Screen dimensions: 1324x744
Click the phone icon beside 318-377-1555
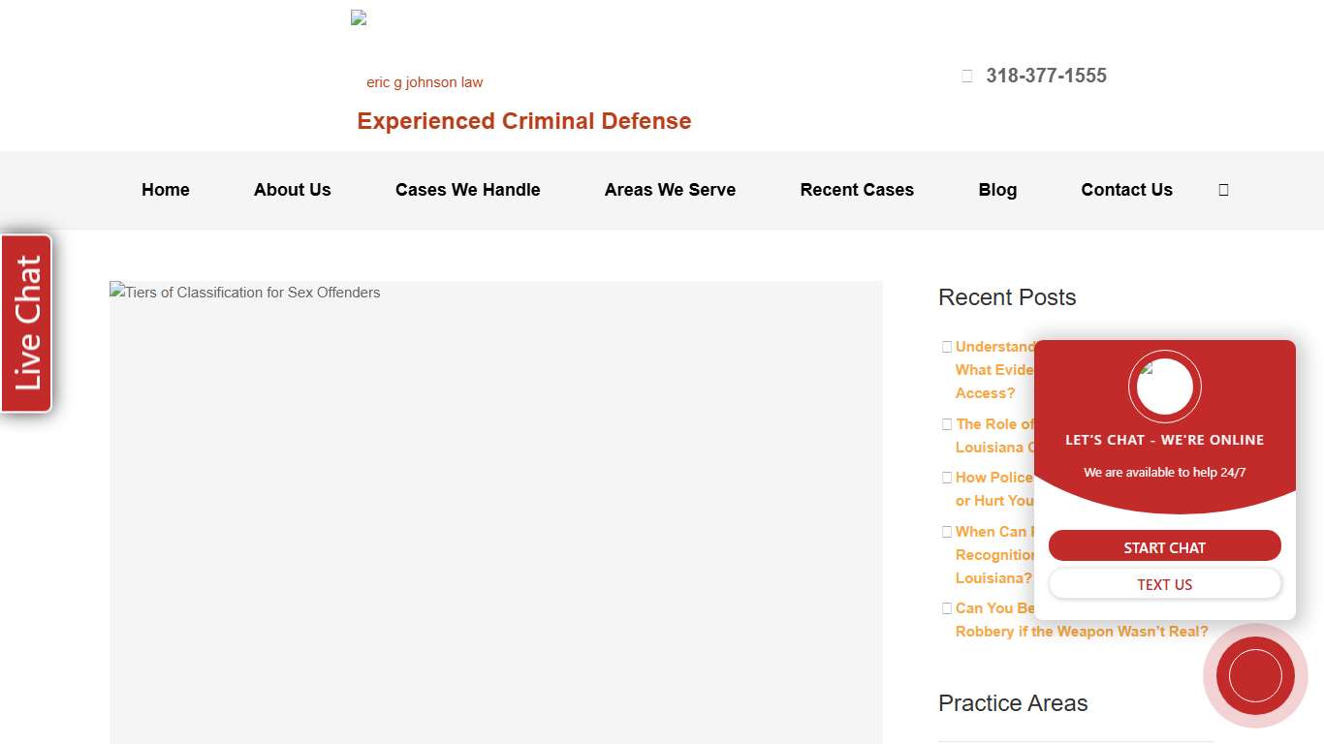point(966,75)
